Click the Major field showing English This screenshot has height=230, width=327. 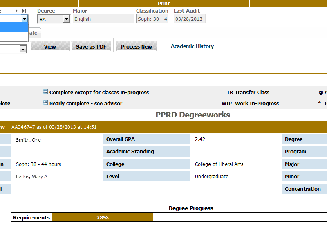click(103, 19)
